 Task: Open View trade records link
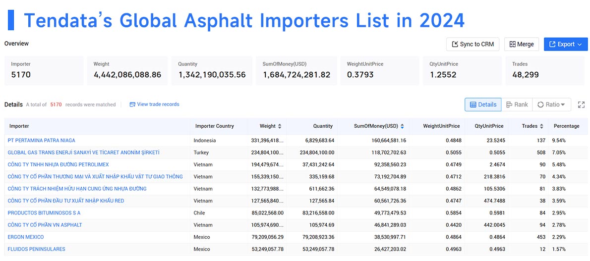tap(154, 104)
